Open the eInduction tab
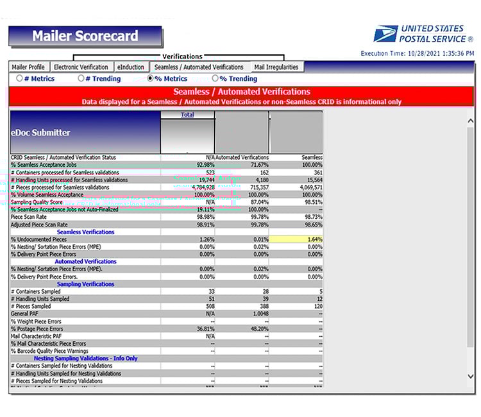This screenshot has height=417, width=481. (x=130, y=67)
